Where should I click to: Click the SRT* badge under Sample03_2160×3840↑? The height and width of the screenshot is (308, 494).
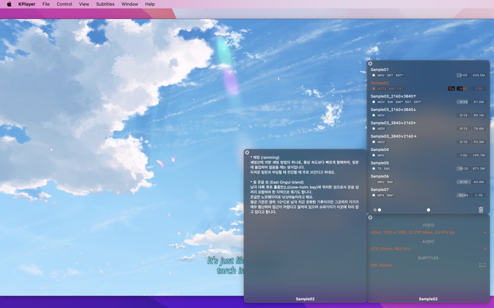pyautogui.click(x=418, y=102)
